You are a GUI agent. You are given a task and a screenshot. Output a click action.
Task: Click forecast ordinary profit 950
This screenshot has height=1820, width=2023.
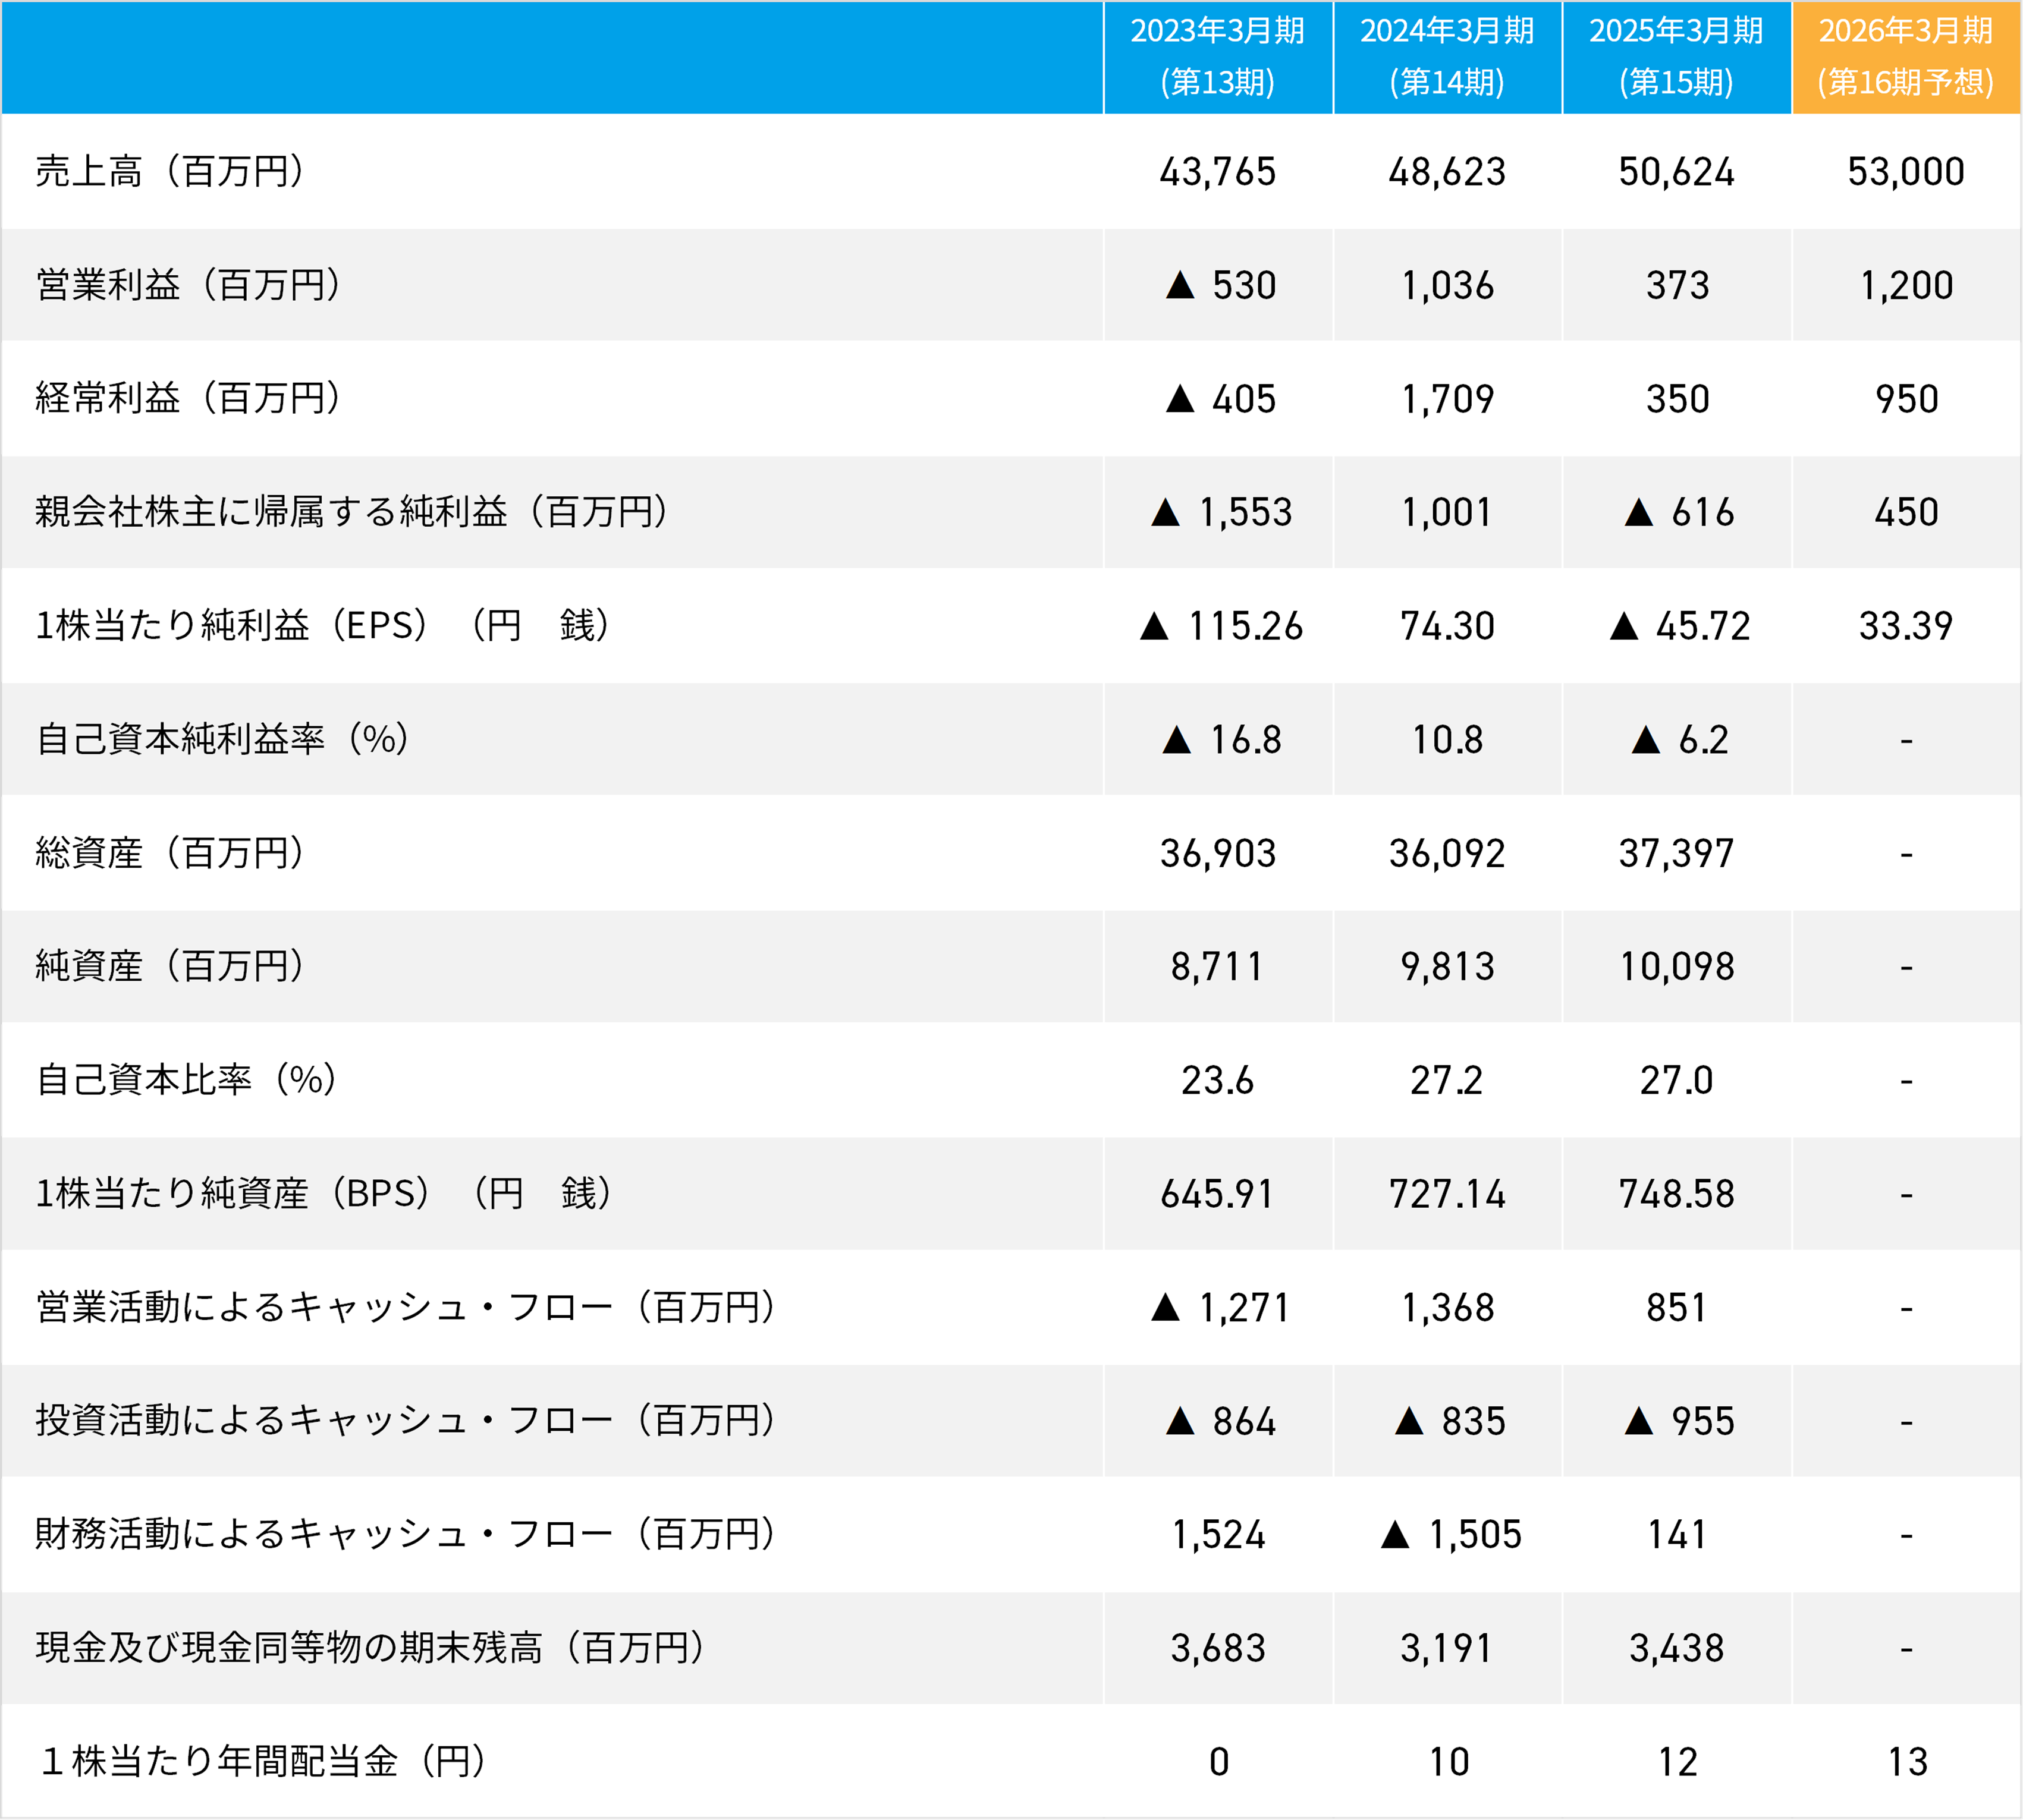pyautogui.click(x=1907, y=400)
